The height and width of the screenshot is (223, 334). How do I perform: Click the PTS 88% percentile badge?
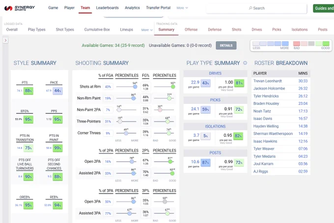28,91
